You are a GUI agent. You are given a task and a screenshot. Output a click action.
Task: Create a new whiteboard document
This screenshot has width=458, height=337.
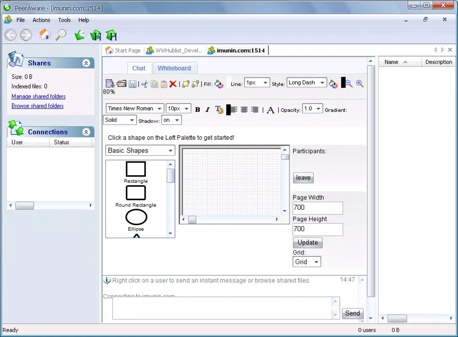tap(110, 84)
